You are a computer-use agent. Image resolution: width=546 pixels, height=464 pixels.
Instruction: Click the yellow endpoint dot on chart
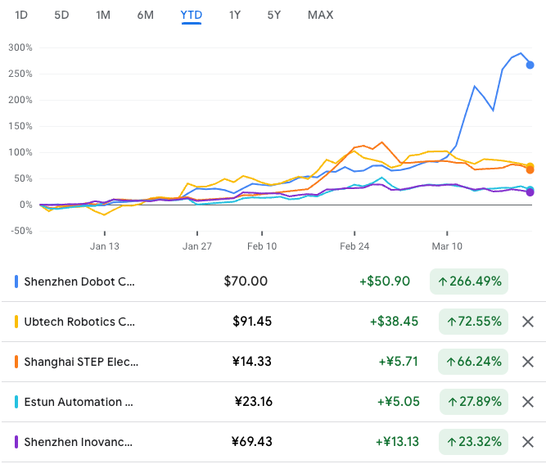coord(530,166)
